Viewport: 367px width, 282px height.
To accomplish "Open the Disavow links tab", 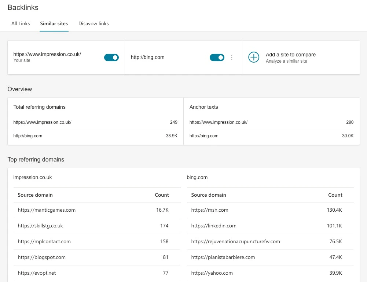I will (93, 23).
